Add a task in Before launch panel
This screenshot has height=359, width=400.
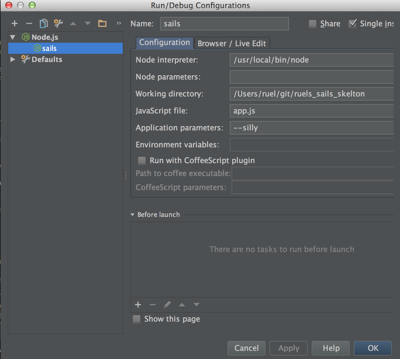click(x=138, y=305)
